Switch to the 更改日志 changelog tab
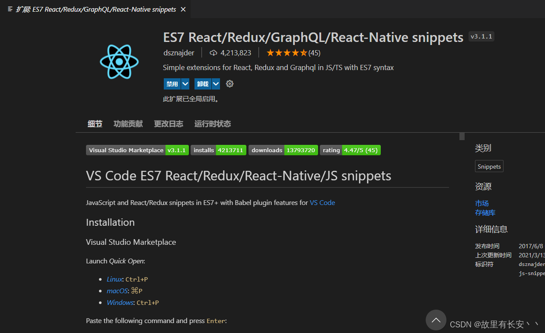The width and height of the screenshot is (545, 333). (169, 124)
